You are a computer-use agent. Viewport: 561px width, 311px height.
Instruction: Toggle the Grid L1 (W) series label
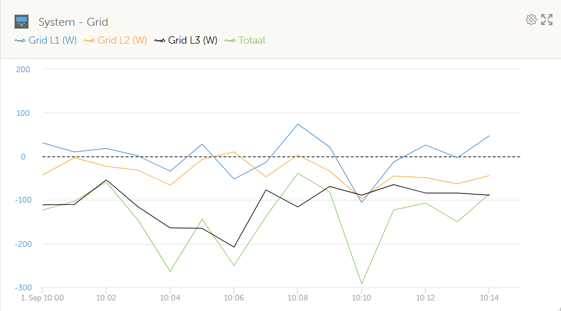(x=53, y=40)
